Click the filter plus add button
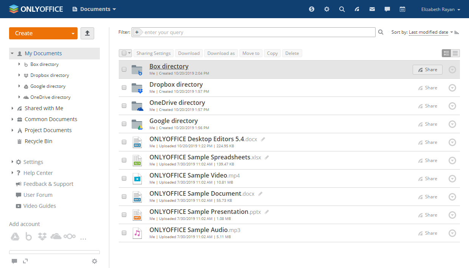Image resolution: width=469 pixels, height=268 pixels. point(137,32)
